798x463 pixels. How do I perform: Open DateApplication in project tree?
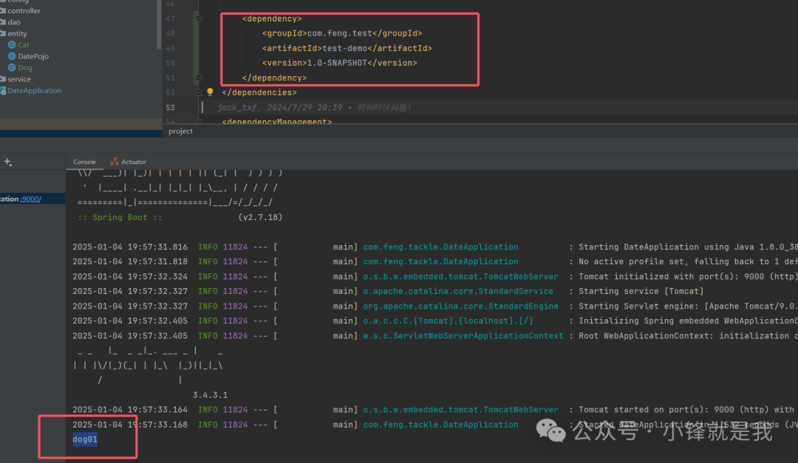[35, 91]
